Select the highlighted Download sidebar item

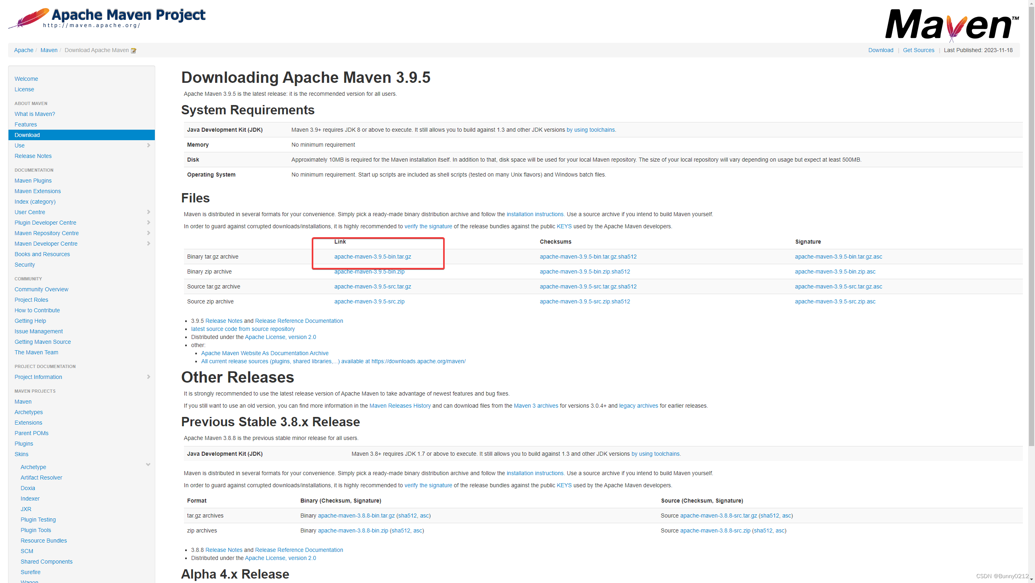click(x=82, y=135)
